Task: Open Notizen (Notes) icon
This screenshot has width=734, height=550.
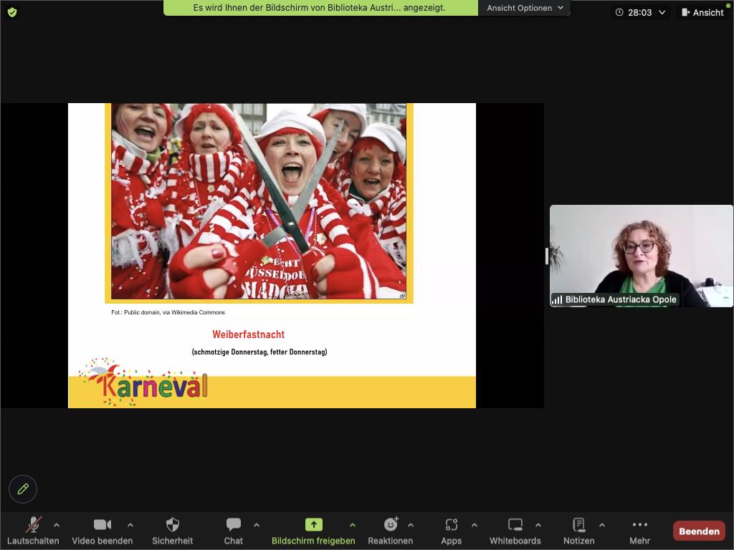Action: point(578,525)
